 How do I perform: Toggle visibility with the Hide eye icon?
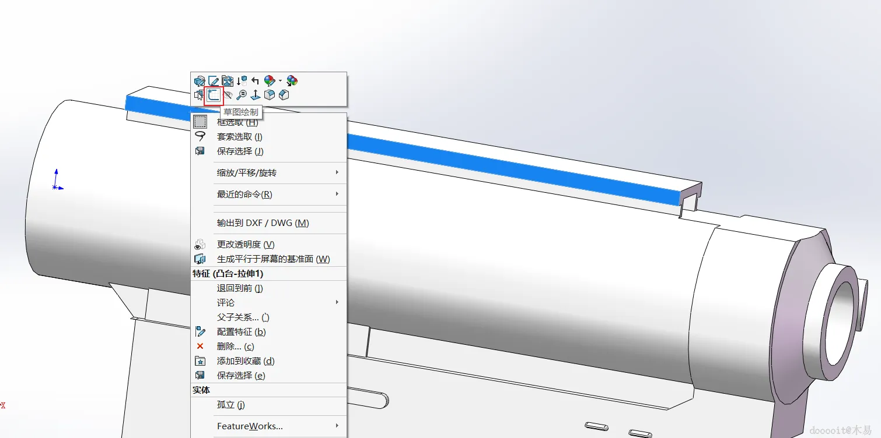tap(228, 95)
